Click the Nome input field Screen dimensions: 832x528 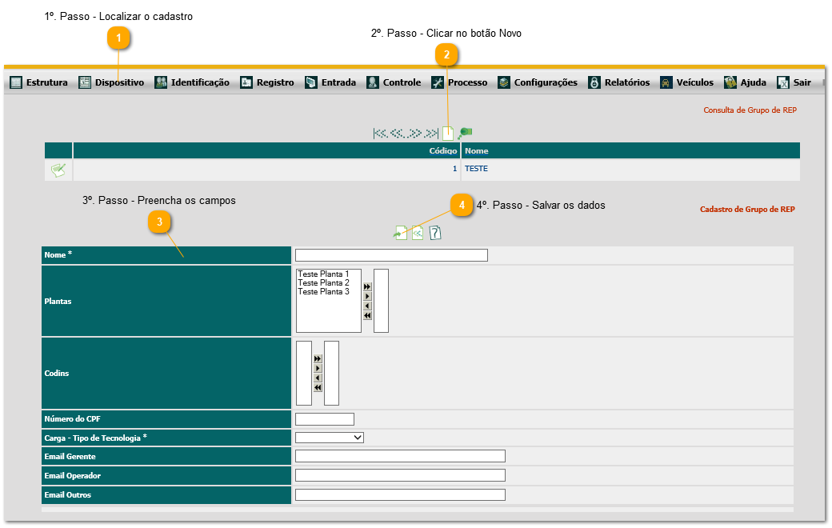(391, 255)
